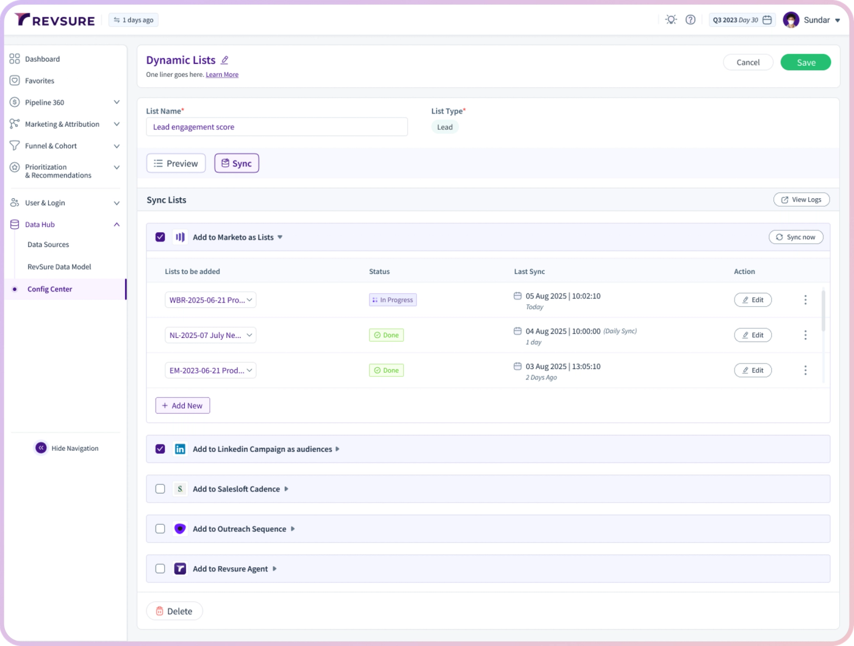Screen dimensions: 854x646
Task: Select Config Center in sidebar
Action: 65,289
